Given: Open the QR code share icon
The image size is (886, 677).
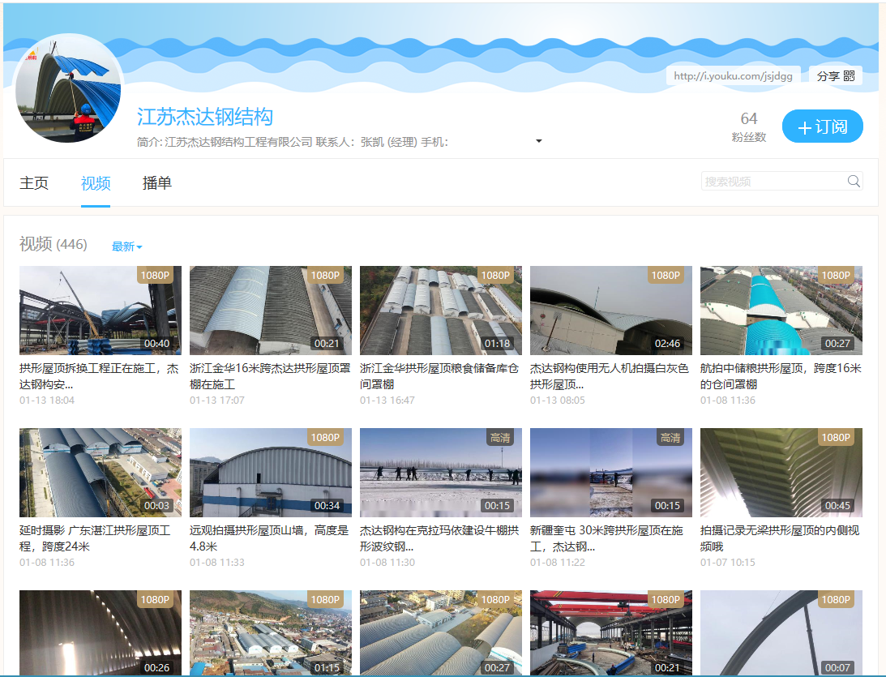Looking at the screenshot, I should coord(849,75).
